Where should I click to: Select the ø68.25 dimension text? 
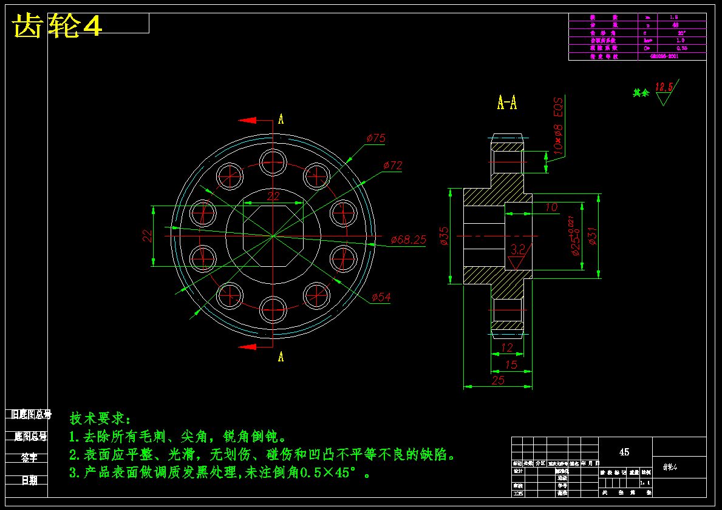[x=409, y=240]
